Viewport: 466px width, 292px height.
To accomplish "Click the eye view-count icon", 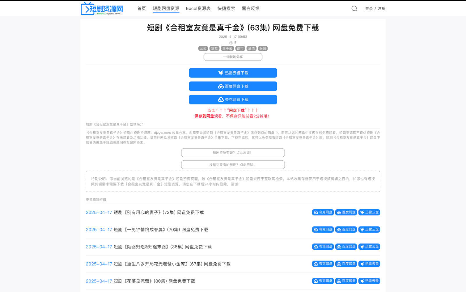I will click(231, 43).
